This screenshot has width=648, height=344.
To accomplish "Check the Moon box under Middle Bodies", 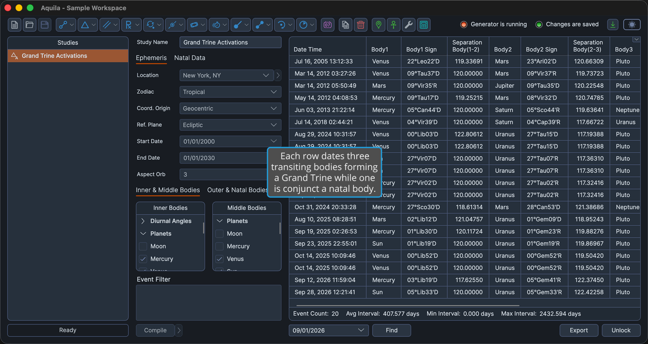I will (x=219, y=234).
